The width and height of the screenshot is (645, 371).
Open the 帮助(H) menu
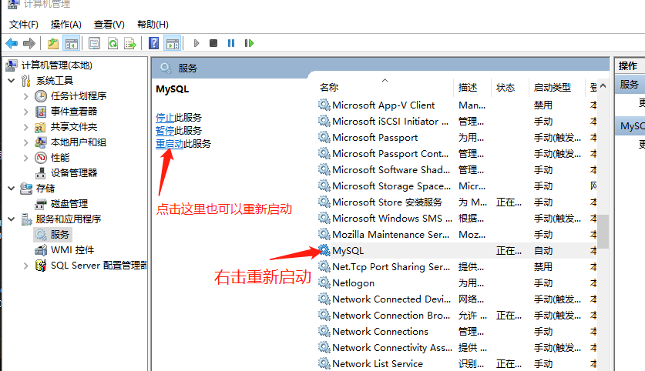[x=153, y=25]
